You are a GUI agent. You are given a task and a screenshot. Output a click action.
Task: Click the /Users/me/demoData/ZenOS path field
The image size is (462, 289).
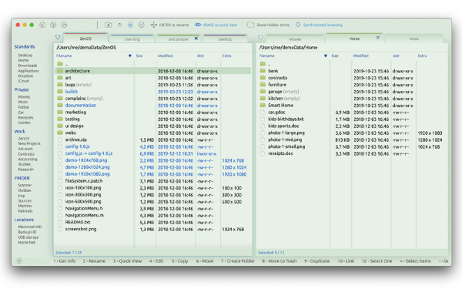click(x=153, y=48)
